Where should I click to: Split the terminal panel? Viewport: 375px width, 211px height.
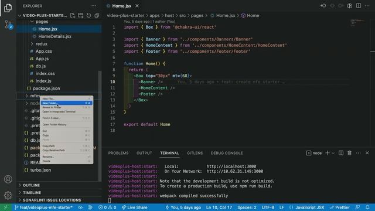341,153
